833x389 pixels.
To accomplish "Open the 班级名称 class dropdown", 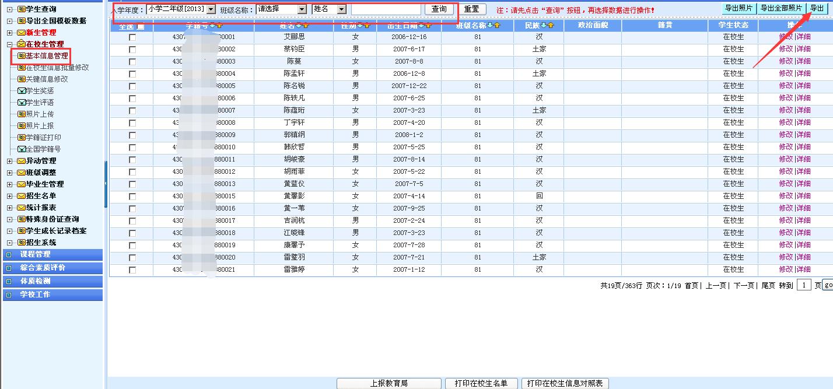I will coord(302,9).
